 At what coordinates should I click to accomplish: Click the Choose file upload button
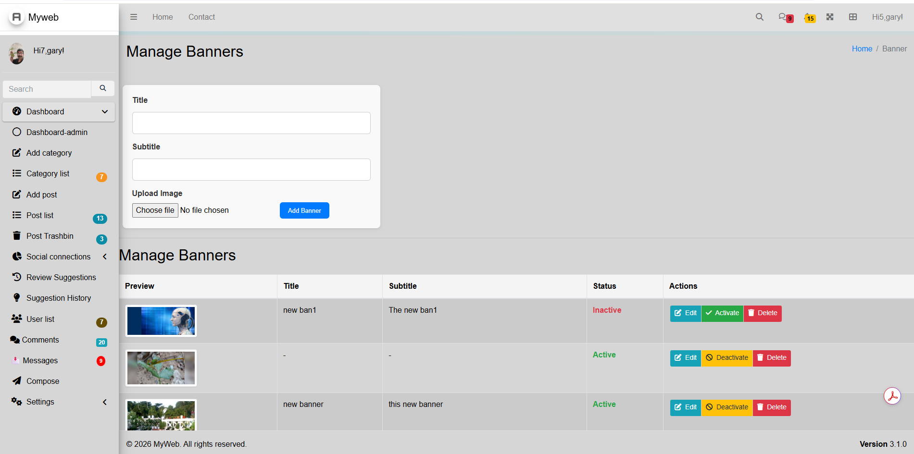point(155,210)
